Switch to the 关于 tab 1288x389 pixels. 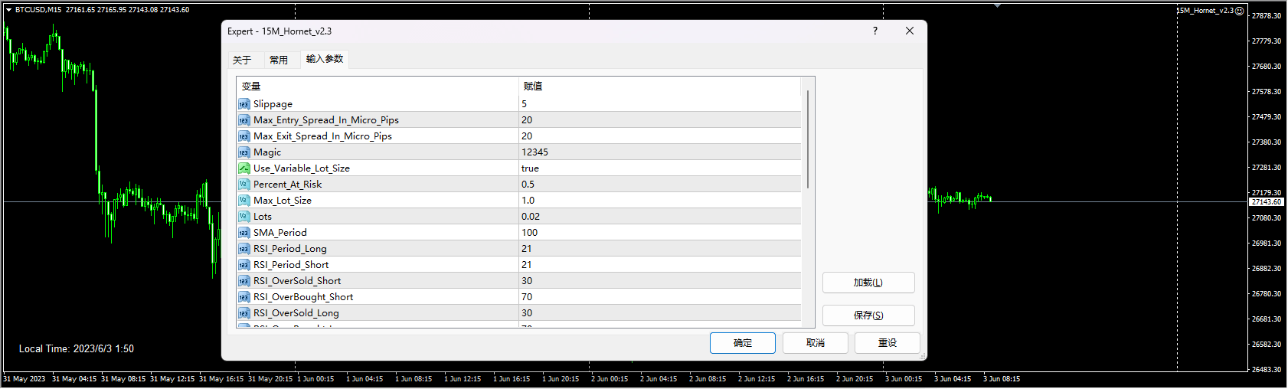242,60
